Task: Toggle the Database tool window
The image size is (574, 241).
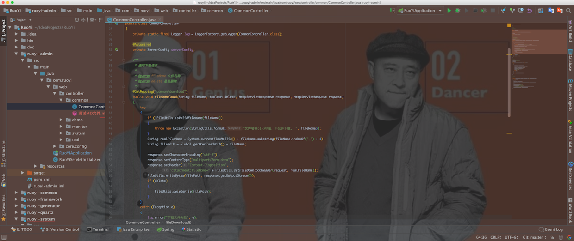Action: pyautogui.click(x=570, y=60)
